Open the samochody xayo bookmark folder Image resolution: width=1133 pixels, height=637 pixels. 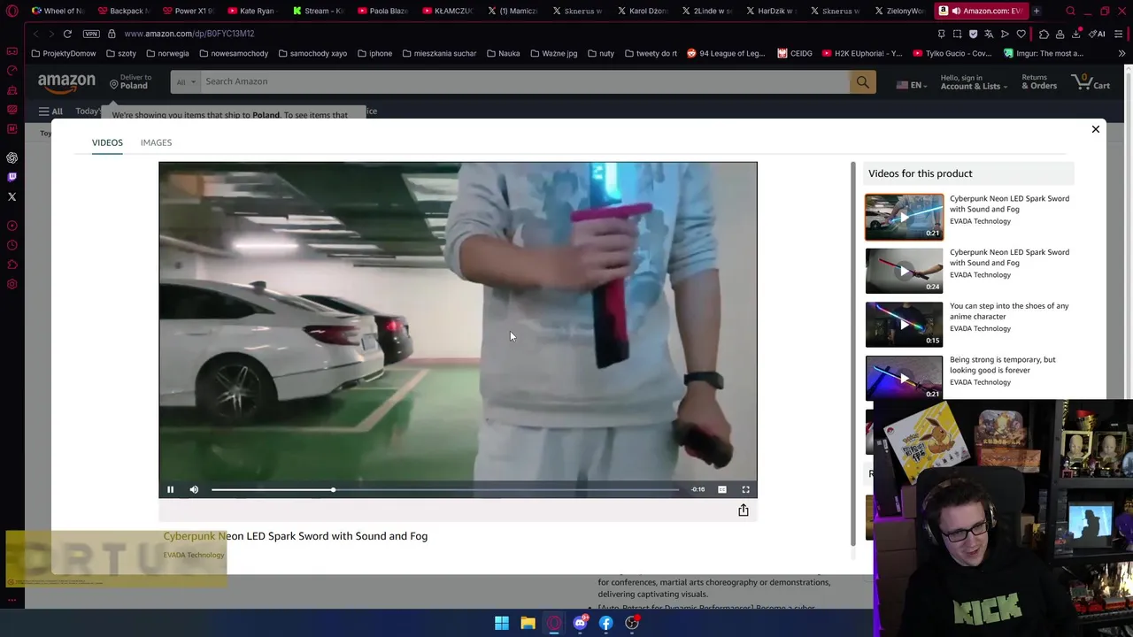(312, 53)
